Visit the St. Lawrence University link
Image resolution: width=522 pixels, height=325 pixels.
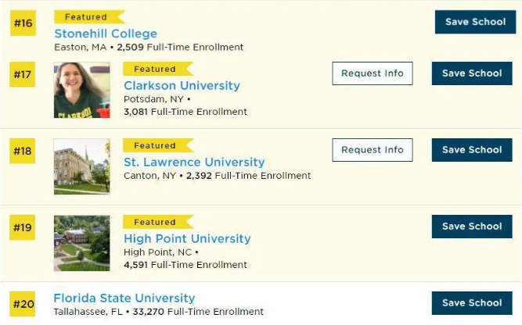point(194,162)
